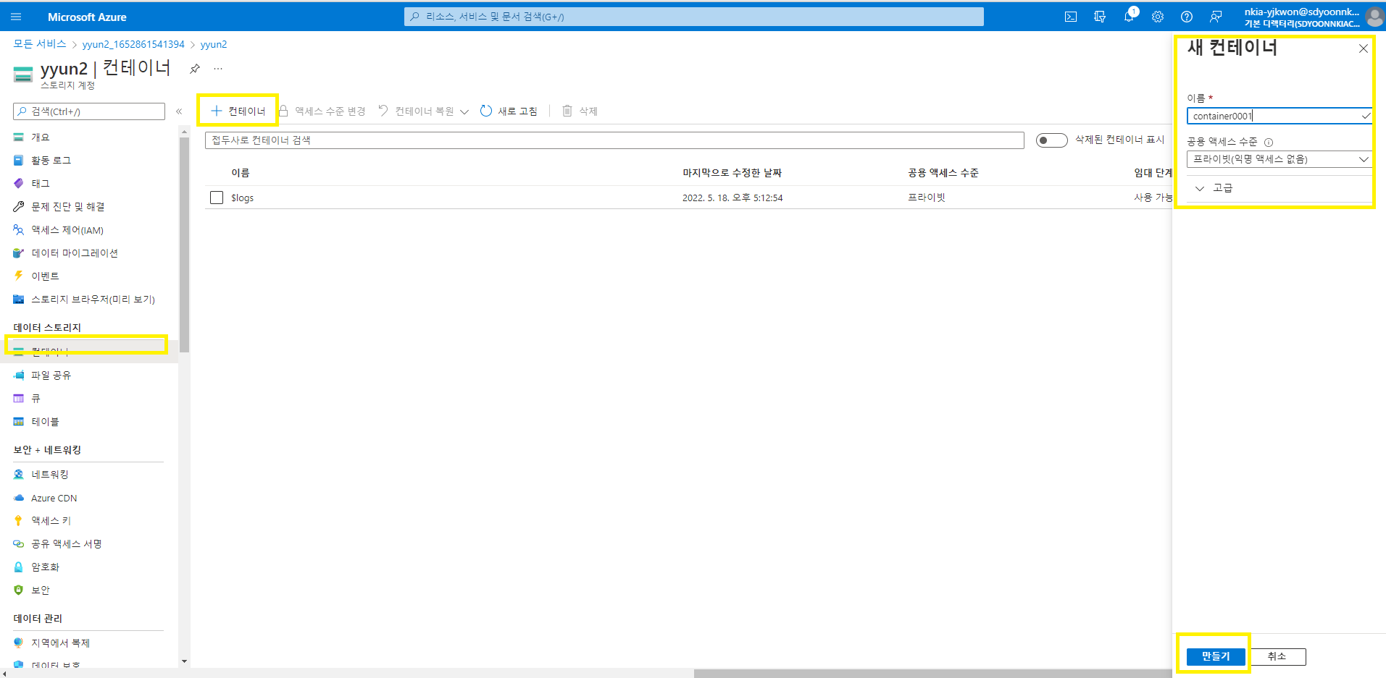
Task: Click the container name input field
Action: pos(1279,116)
